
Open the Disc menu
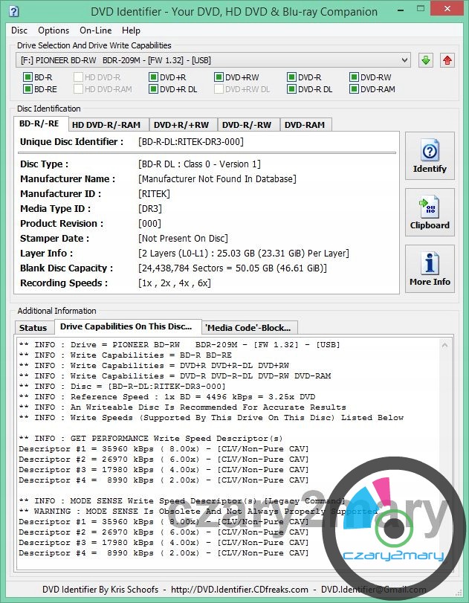[19, 30]
